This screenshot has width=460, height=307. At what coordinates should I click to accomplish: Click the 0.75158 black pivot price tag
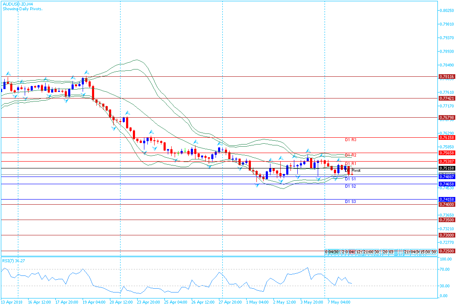[x=446, y=168]
